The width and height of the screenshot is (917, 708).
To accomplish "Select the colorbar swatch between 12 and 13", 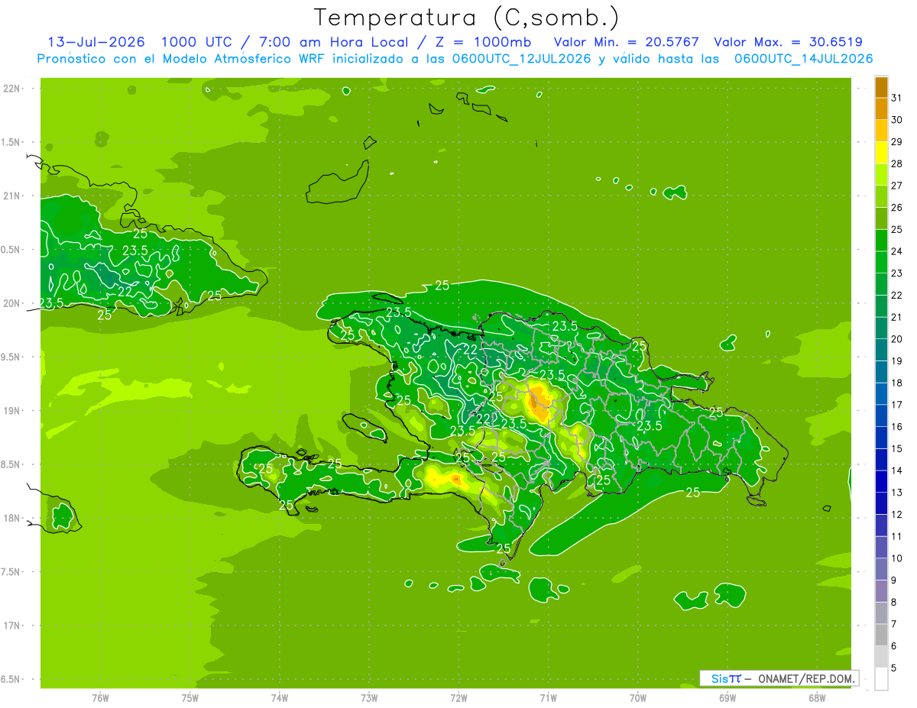I will [881, 504].
